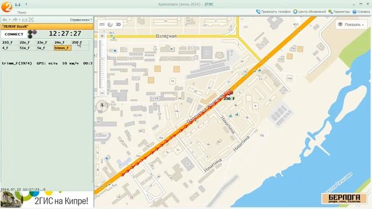The width and height of the screenshot is (372, 209).
Task: Zoom in with the plus map button
Action: 102,36
